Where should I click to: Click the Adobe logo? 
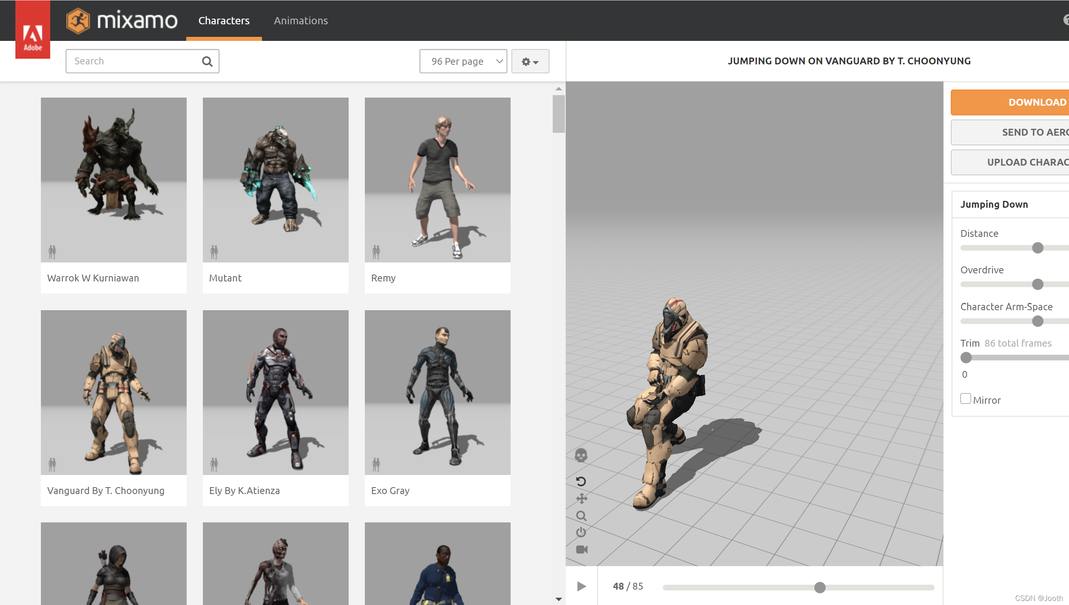pyautogui.click(x=32, y=32)
